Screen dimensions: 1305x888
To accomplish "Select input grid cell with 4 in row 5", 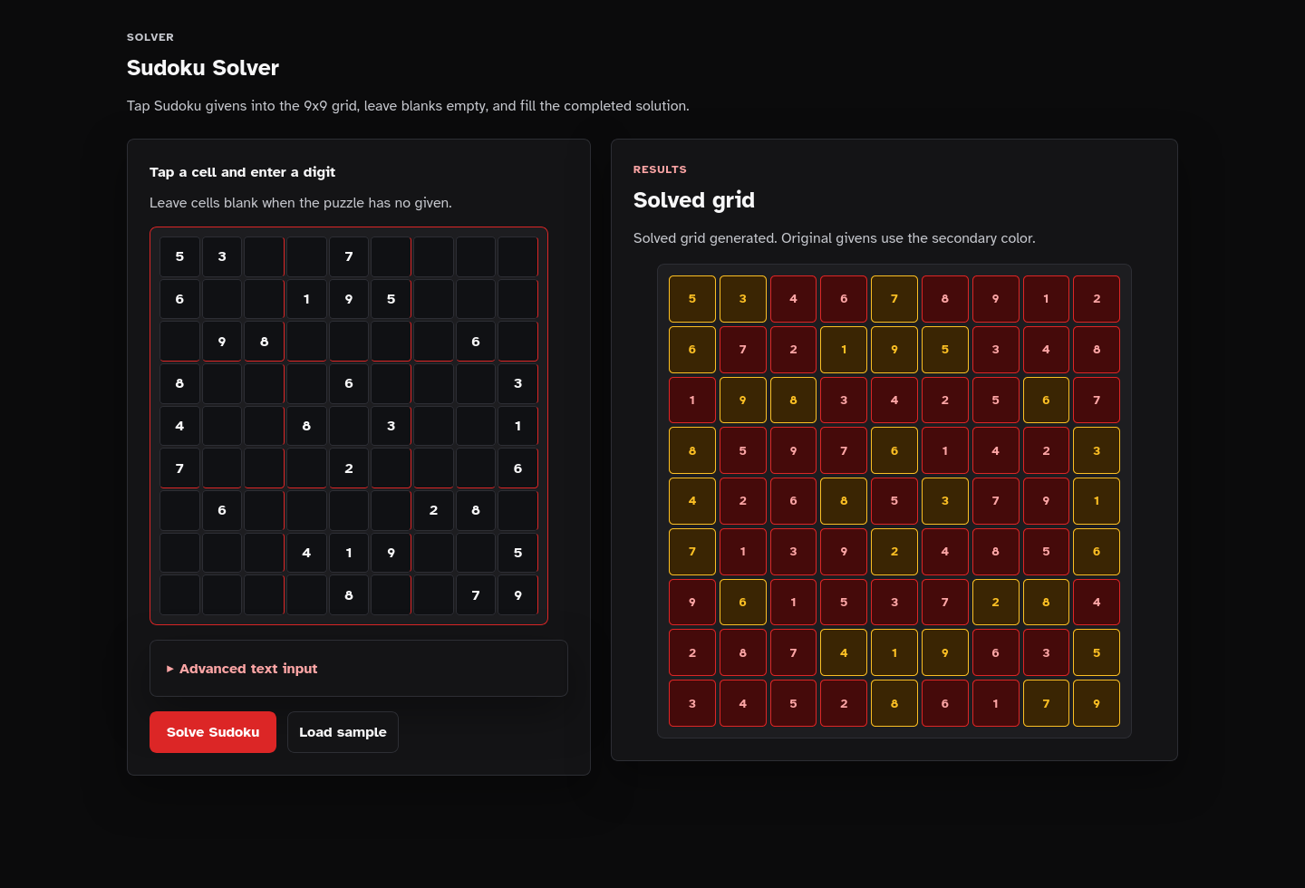I will pos(179,426).
